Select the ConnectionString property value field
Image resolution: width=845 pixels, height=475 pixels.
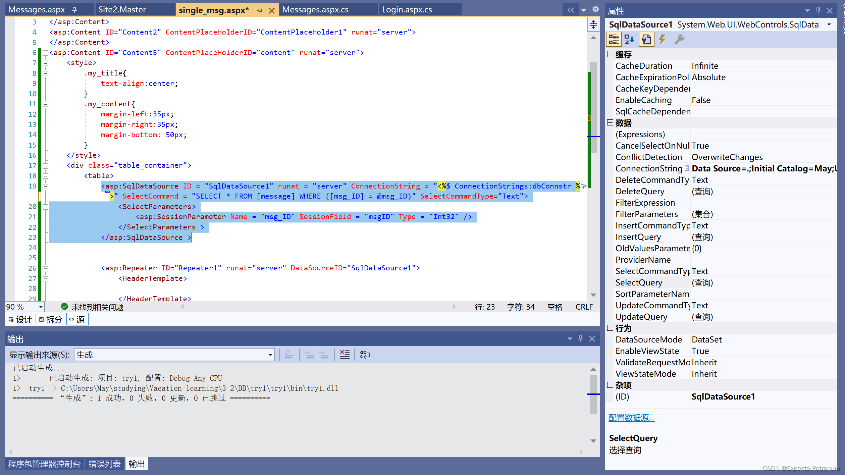click(763, 168)
